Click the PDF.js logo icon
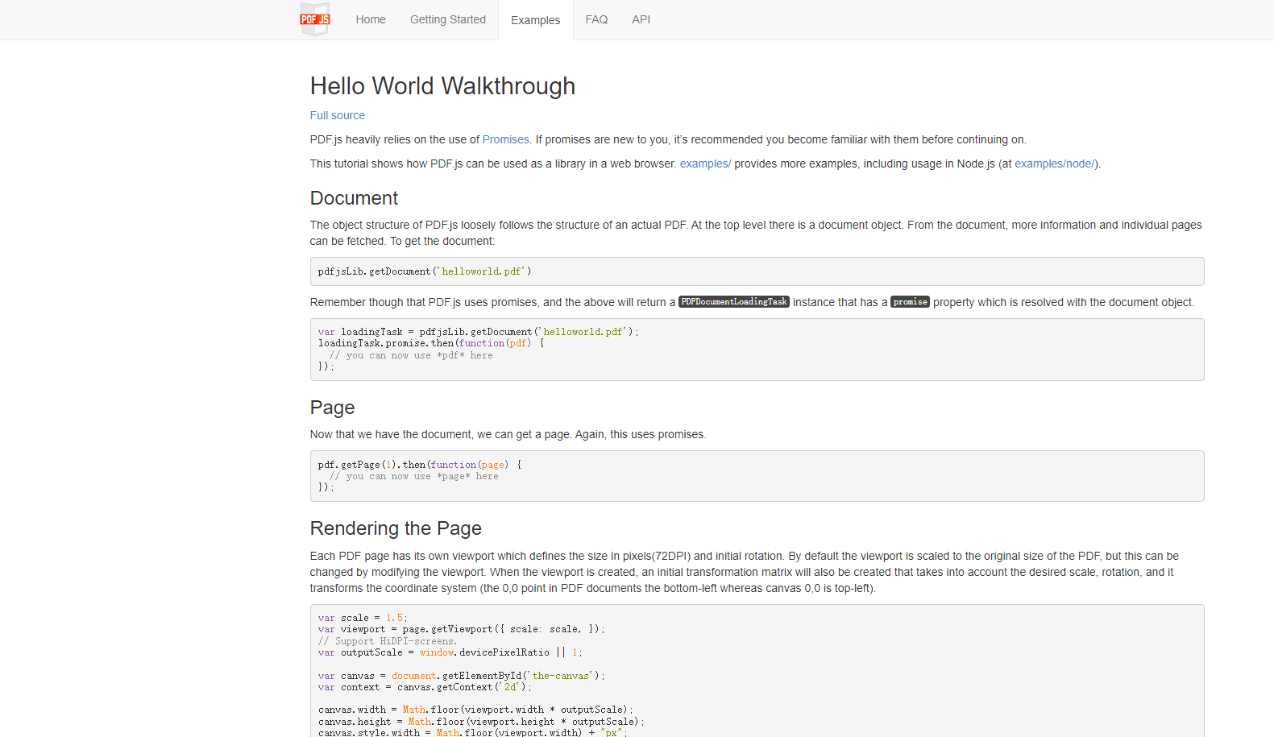The image size is (1274, 737). [315, 19]
